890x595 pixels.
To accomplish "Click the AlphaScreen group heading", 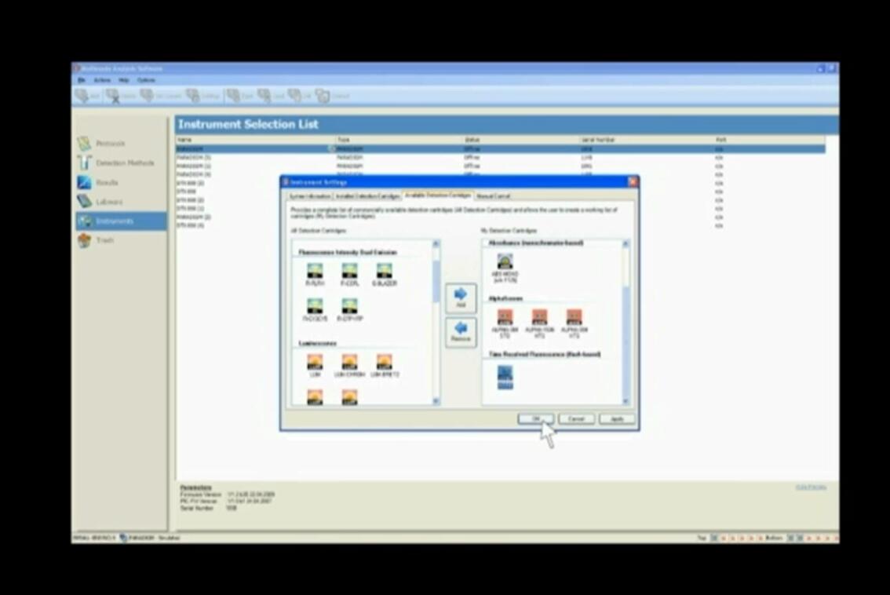I will (505, 298).
